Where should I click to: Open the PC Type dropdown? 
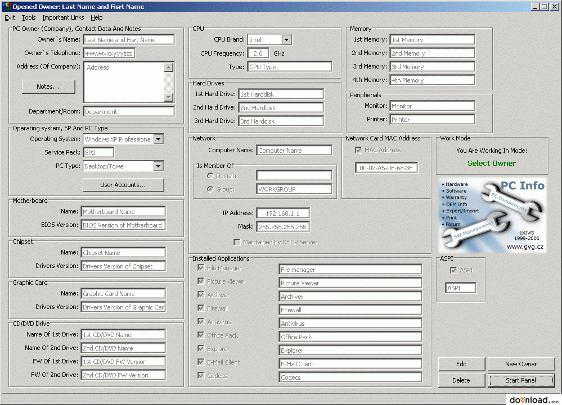tap(159, 166)
